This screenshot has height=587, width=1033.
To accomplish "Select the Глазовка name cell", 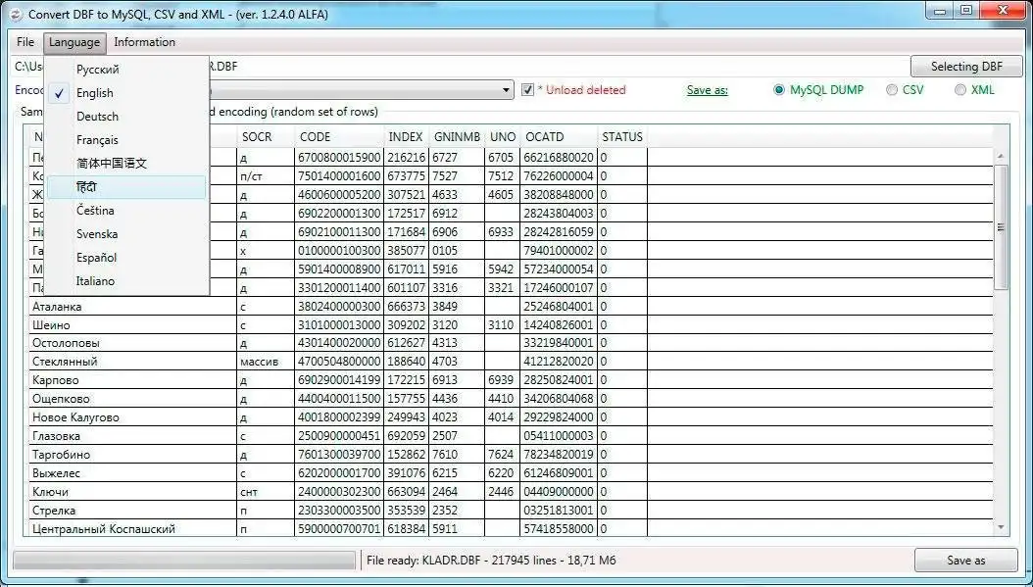I will [x=132, y=435].
